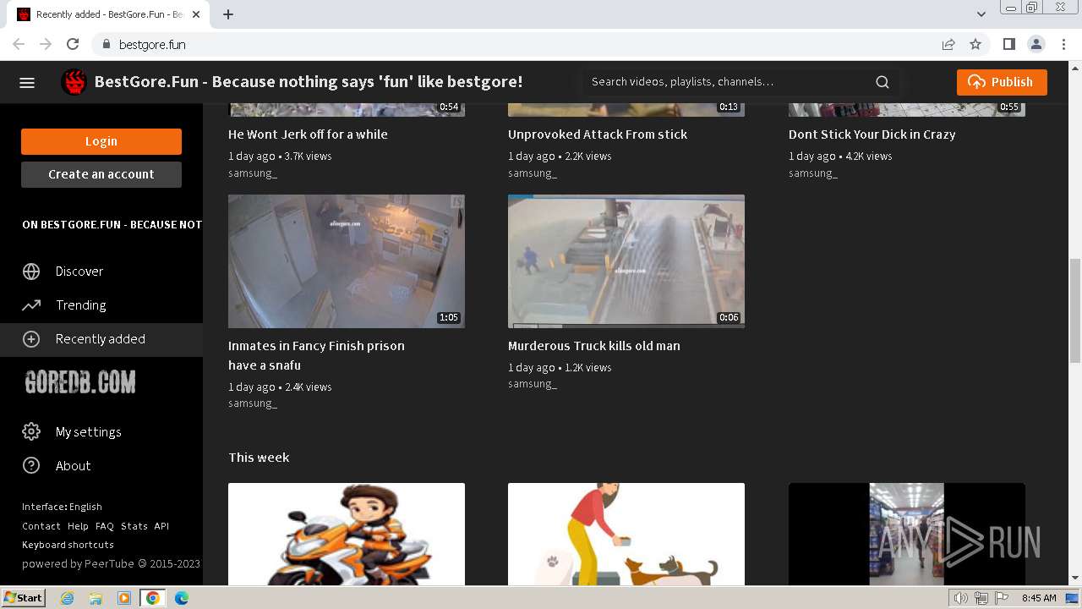1082x609 pixels.
Task: Open the Help link
Action: (78, 526)
